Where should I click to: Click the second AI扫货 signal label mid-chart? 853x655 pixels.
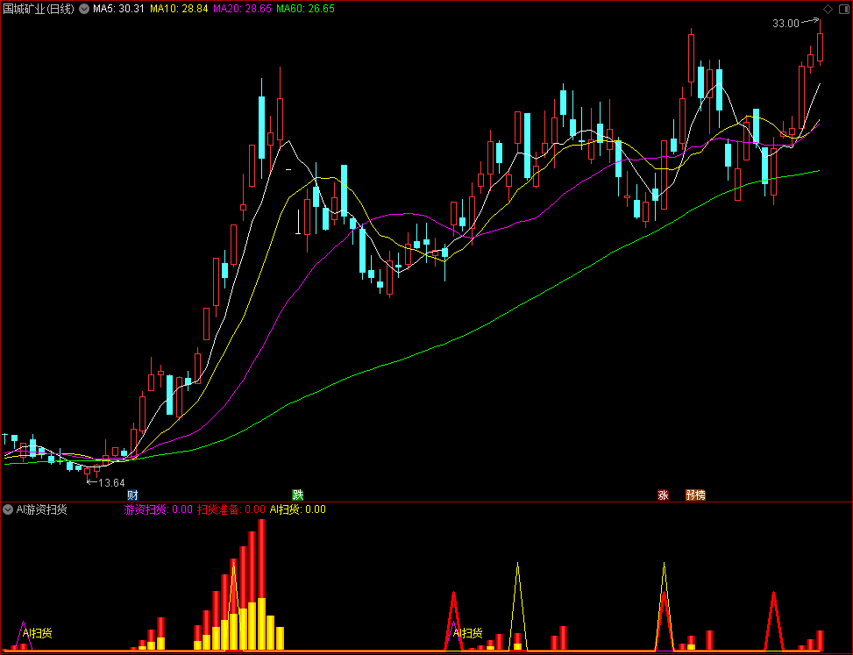click(468, 633)
